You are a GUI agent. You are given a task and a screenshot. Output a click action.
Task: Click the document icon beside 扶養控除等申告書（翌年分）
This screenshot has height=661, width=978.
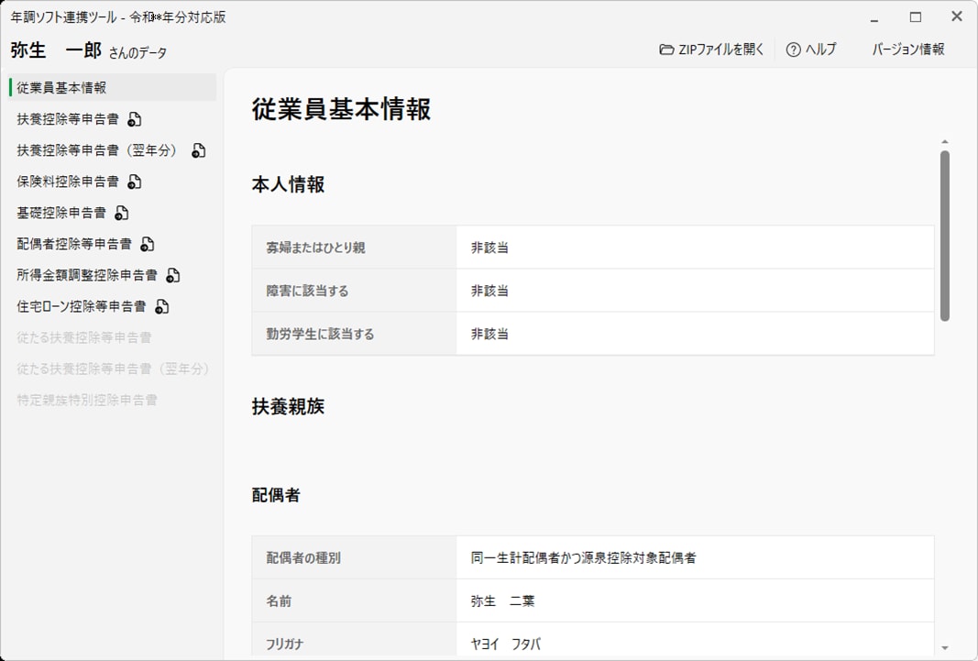(x=199, y=150)
